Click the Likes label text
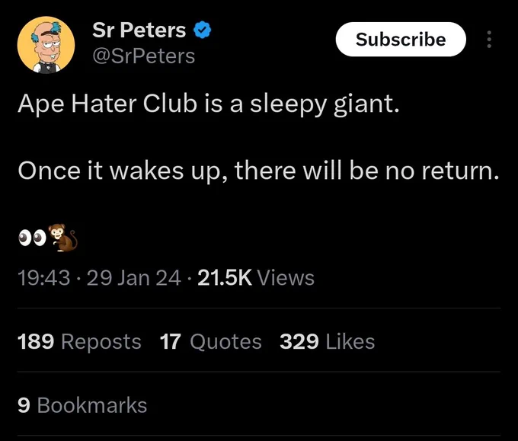This screenshot has width=518, height=441. pyautogui.click(x=350, y=341)
